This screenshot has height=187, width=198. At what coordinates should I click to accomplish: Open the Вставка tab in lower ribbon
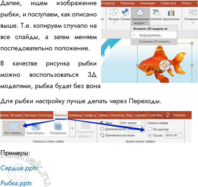tap(17, 115)
